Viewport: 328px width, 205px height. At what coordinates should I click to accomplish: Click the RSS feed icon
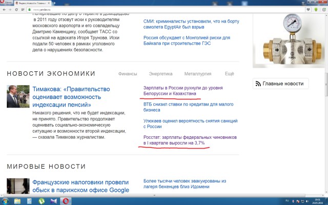258,84
